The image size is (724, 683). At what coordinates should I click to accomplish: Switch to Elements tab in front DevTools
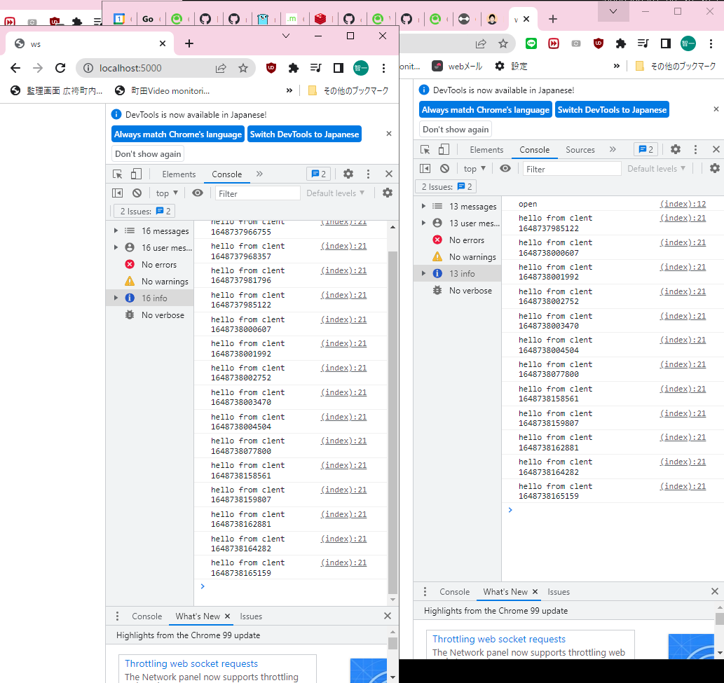coord(179,174)
